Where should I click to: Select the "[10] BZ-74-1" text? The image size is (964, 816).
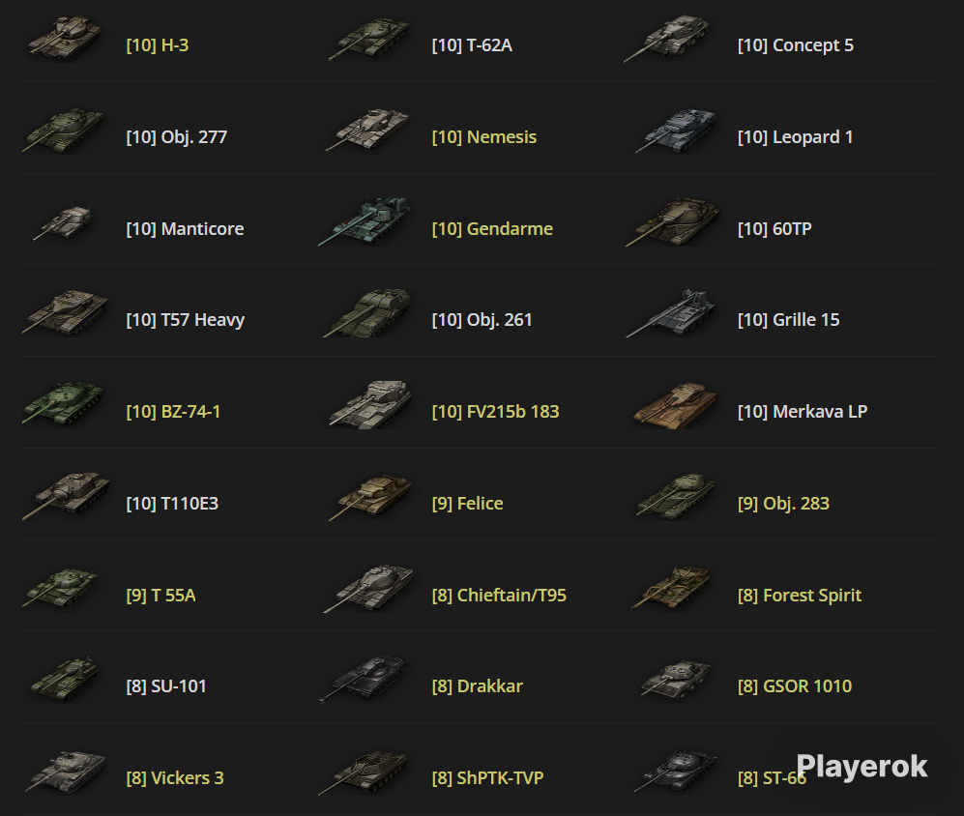tap(173, 411)
